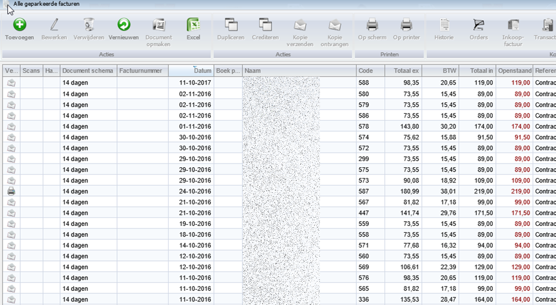
Task: Open the Historie view
Action: point(444,26)
